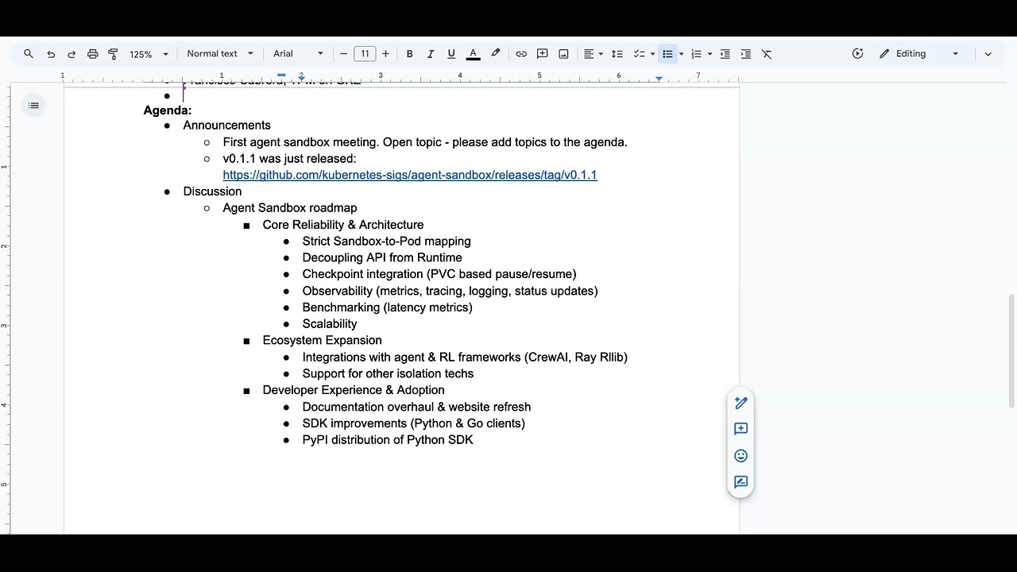Expand numbered list options arrow
This screenshot has width=1017, height=572.
tap(710, 54)
